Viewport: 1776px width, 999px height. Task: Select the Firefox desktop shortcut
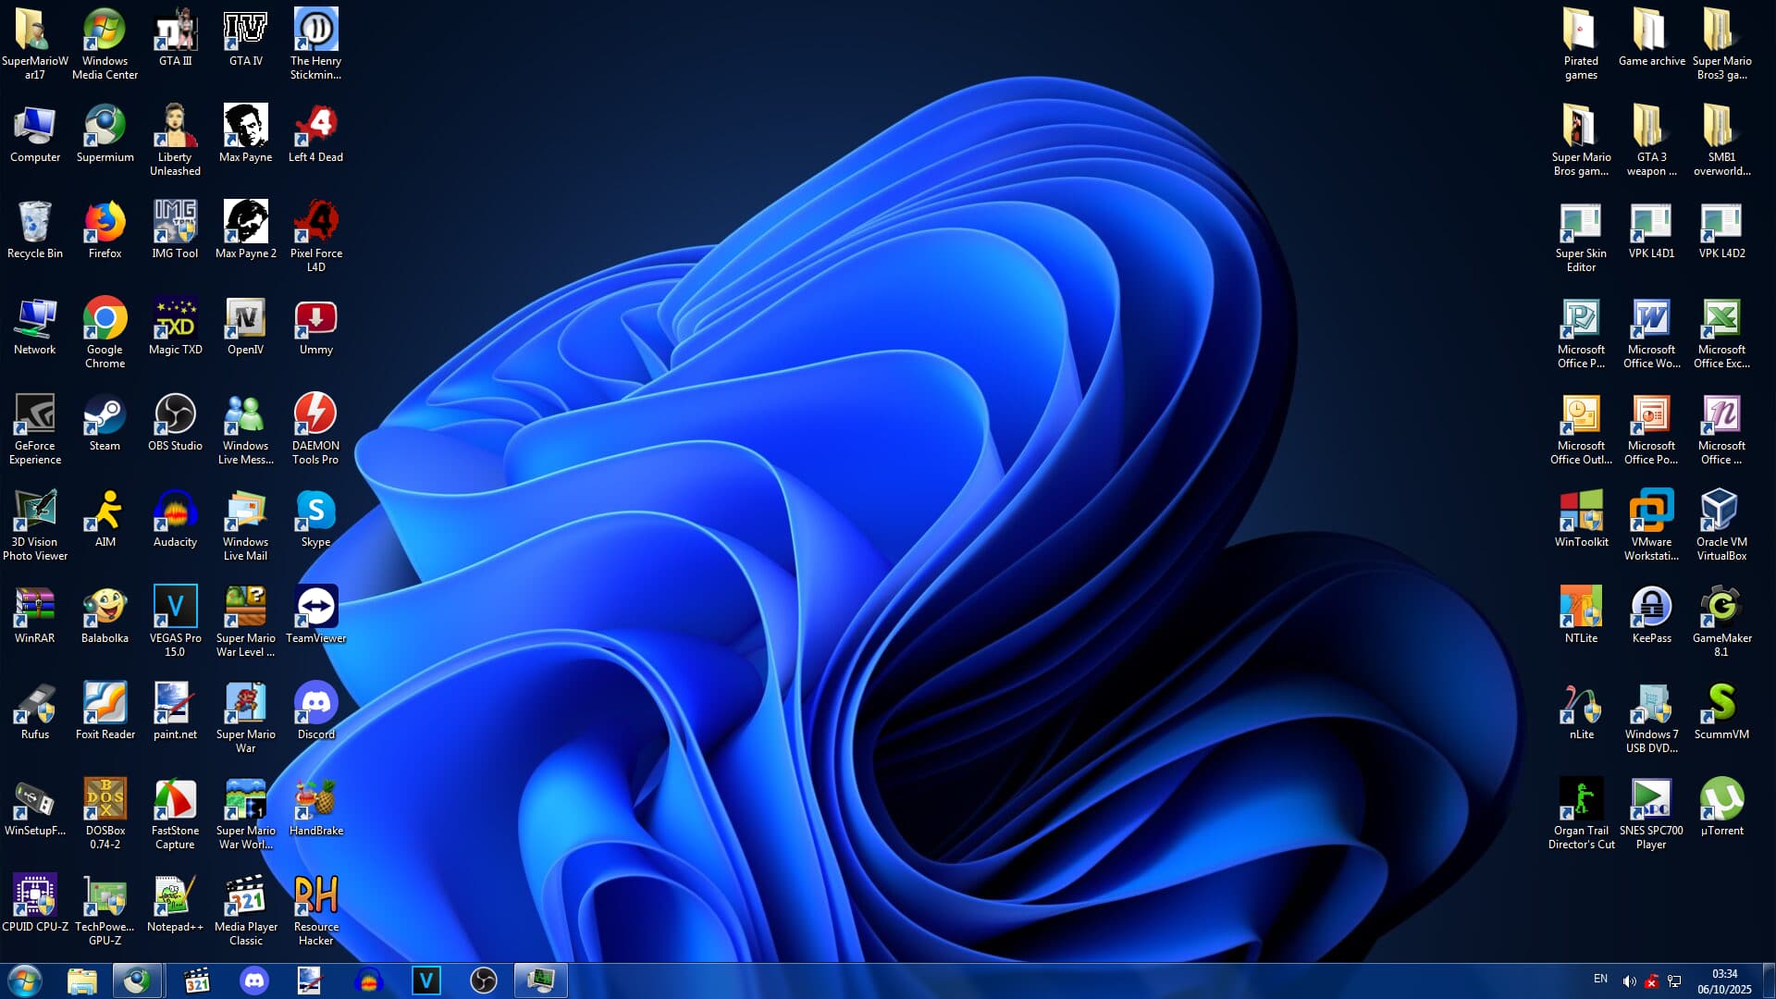click(105, 231)
